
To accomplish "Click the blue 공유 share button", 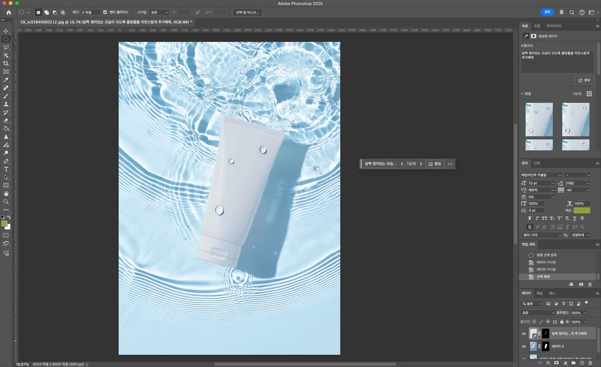I will click(547, 12).
